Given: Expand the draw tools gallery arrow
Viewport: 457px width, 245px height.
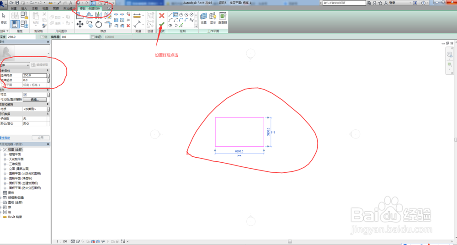Looking at the screenshot, I should (x=196, y=27).
